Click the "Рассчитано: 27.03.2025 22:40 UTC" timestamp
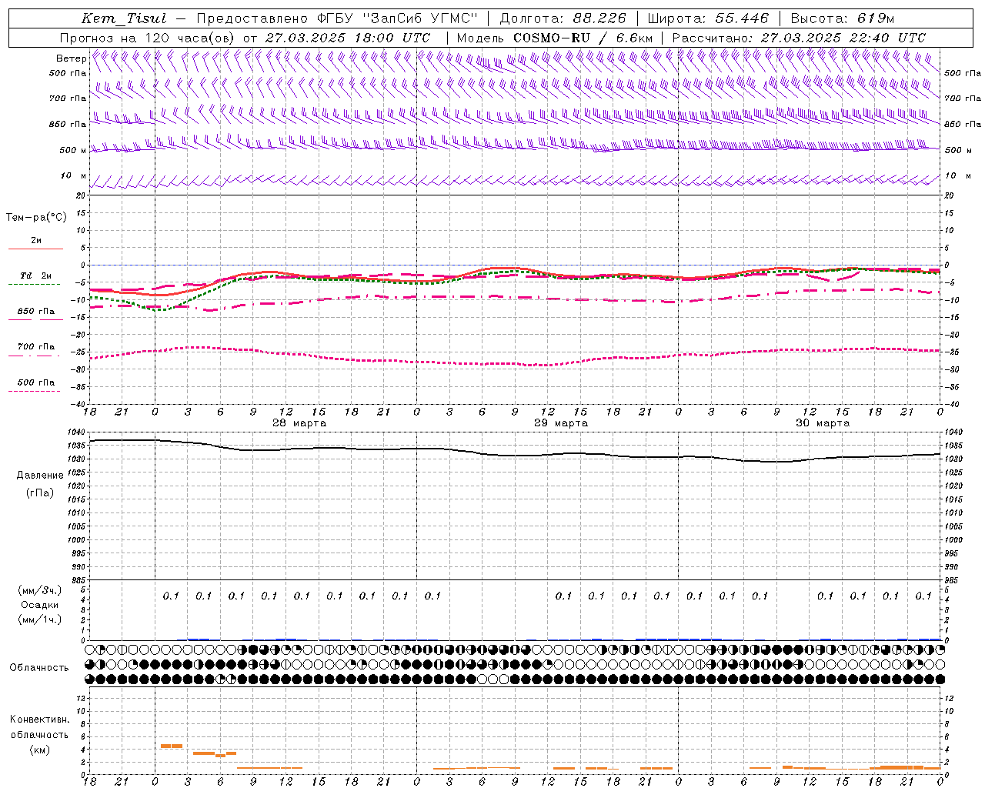Image resolution: width=985 pixels, height=788 pixels. (799, 38)
